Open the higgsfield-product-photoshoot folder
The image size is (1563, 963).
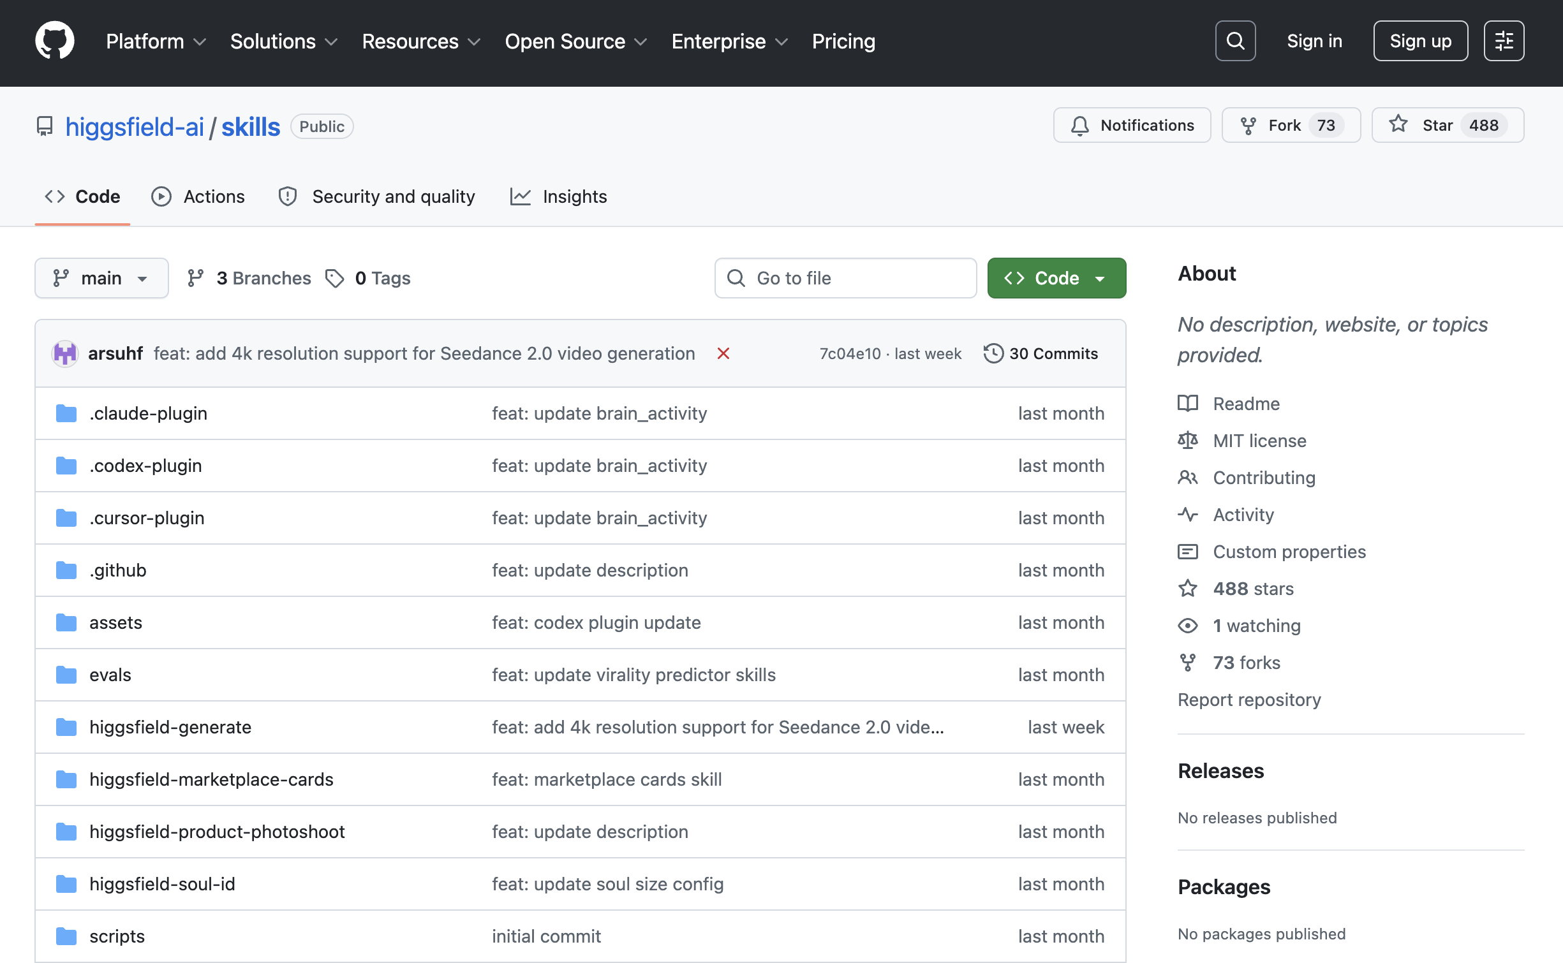[x=217, y=832]
